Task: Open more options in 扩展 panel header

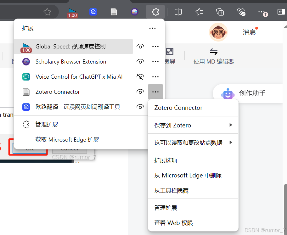Action: tap(152, 28)
